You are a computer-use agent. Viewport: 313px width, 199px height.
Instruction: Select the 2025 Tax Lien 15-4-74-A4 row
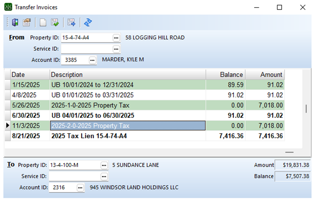[128, 136]
